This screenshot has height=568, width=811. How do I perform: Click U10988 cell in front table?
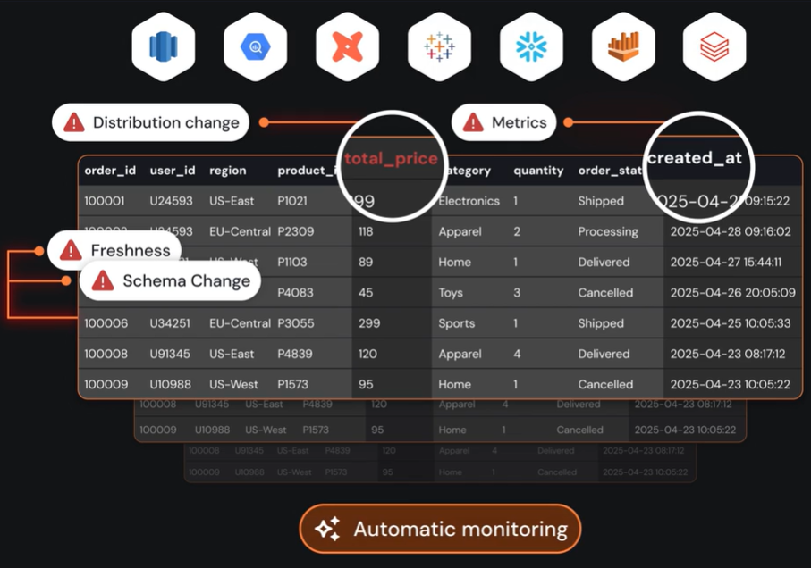click(170, 384)
